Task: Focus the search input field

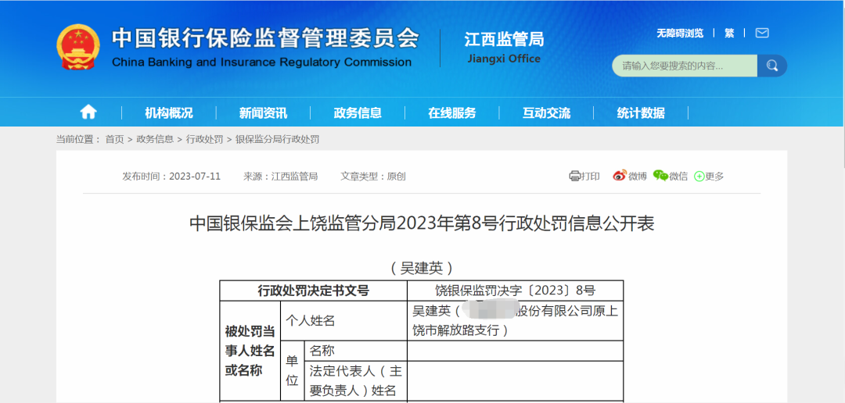Action: (684, 66)
